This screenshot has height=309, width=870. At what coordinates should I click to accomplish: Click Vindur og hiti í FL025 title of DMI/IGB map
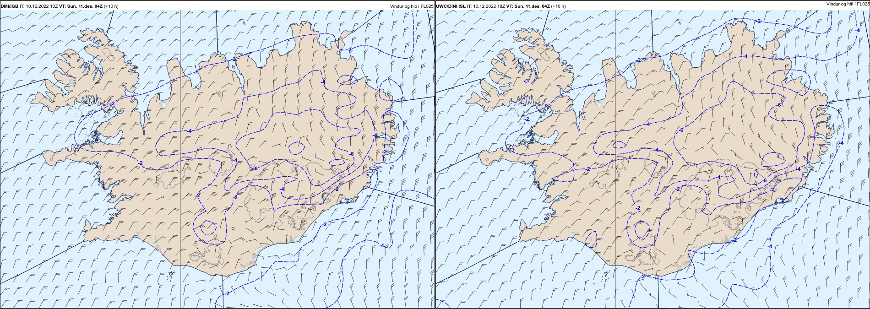click(411, 6)
